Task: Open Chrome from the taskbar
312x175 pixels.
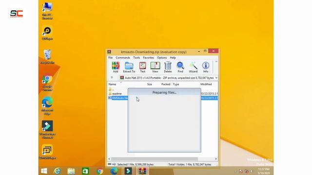Action: click(99, 171)
